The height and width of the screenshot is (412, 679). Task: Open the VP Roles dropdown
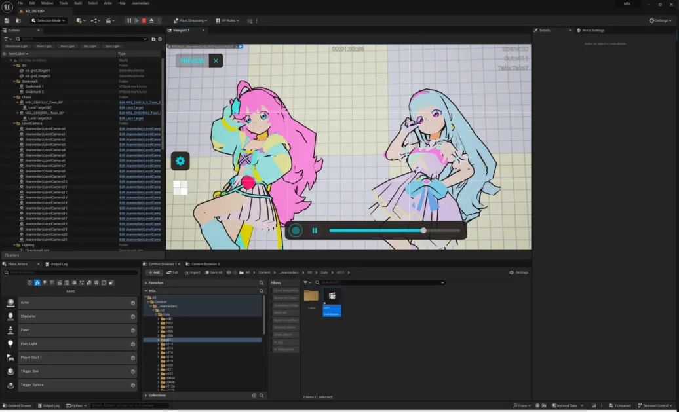pyautogui.click(x=229, y=20)
